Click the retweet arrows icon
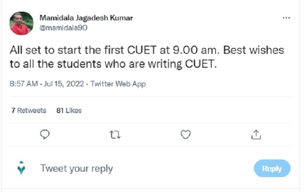 pos(115,134)
